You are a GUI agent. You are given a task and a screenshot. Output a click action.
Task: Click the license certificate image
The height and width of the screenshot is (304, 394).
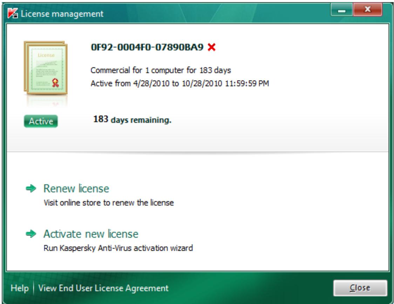point(46,68)
